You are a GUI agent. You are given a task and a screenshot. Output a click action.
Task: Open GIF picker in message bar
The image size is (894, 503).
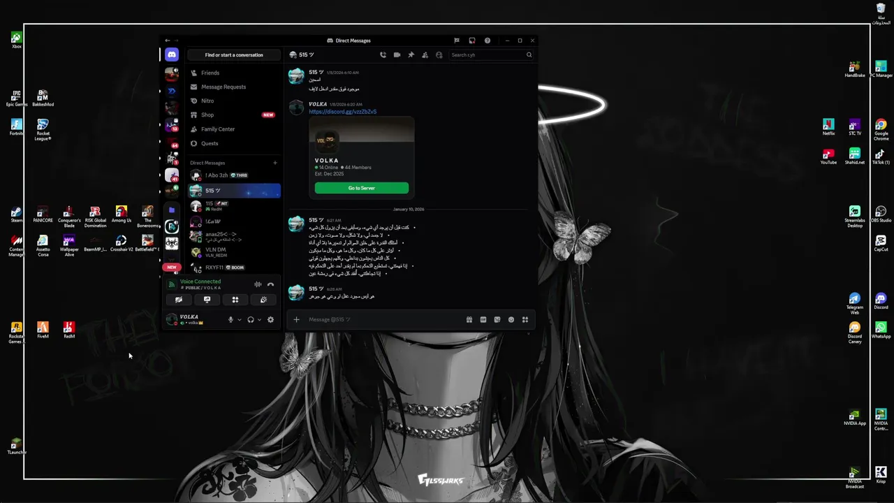click(483, 319)
